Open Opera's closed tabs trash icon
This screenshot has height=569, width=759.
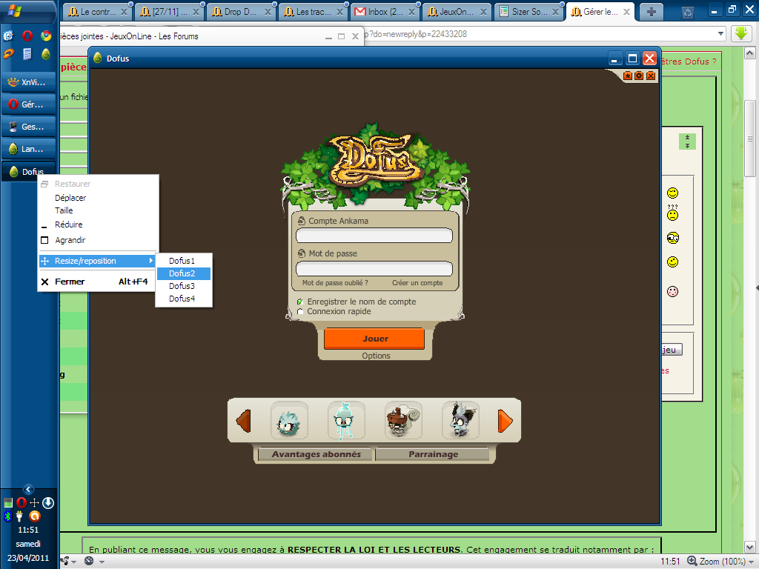tap(688, 12)
